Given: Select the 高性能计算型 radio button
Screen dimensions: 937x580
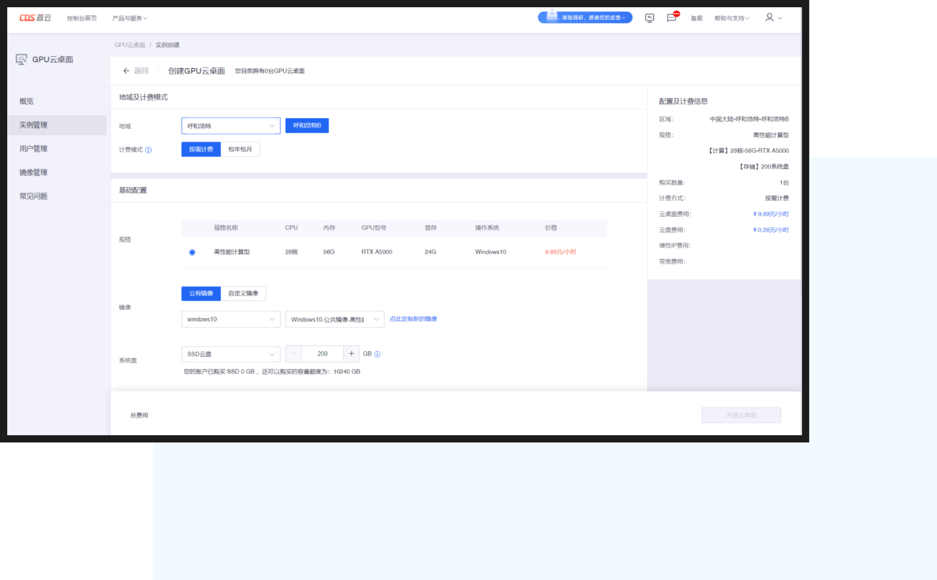Looking at the screenshot, I should (192, 252).
